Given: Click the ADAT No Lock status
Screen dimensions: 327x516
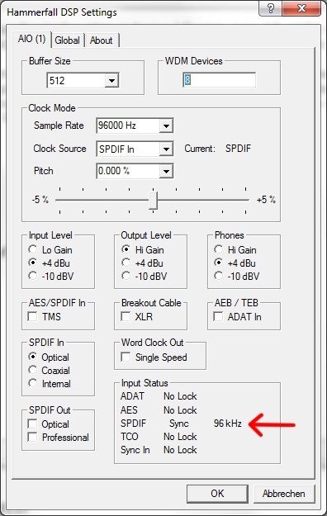Looking at the screenshot, I should coord(180,396).
